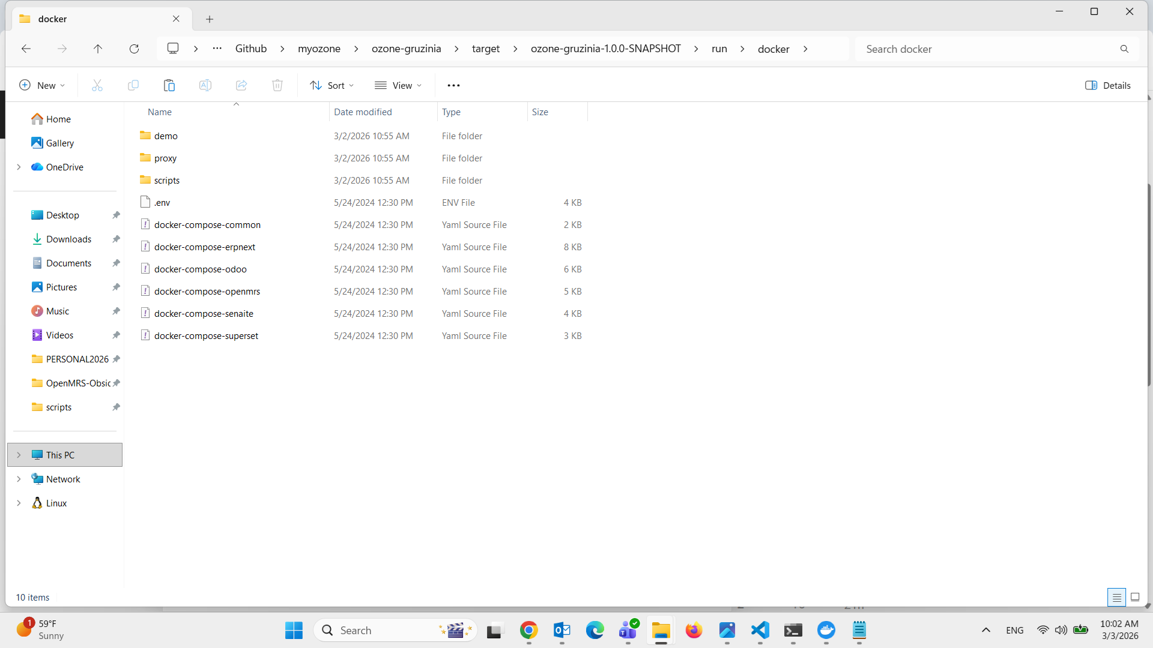The image size is (1153, 648).
Task: Open the View dropdown menu
Action: pyautogui.click(x=398, y=85)
